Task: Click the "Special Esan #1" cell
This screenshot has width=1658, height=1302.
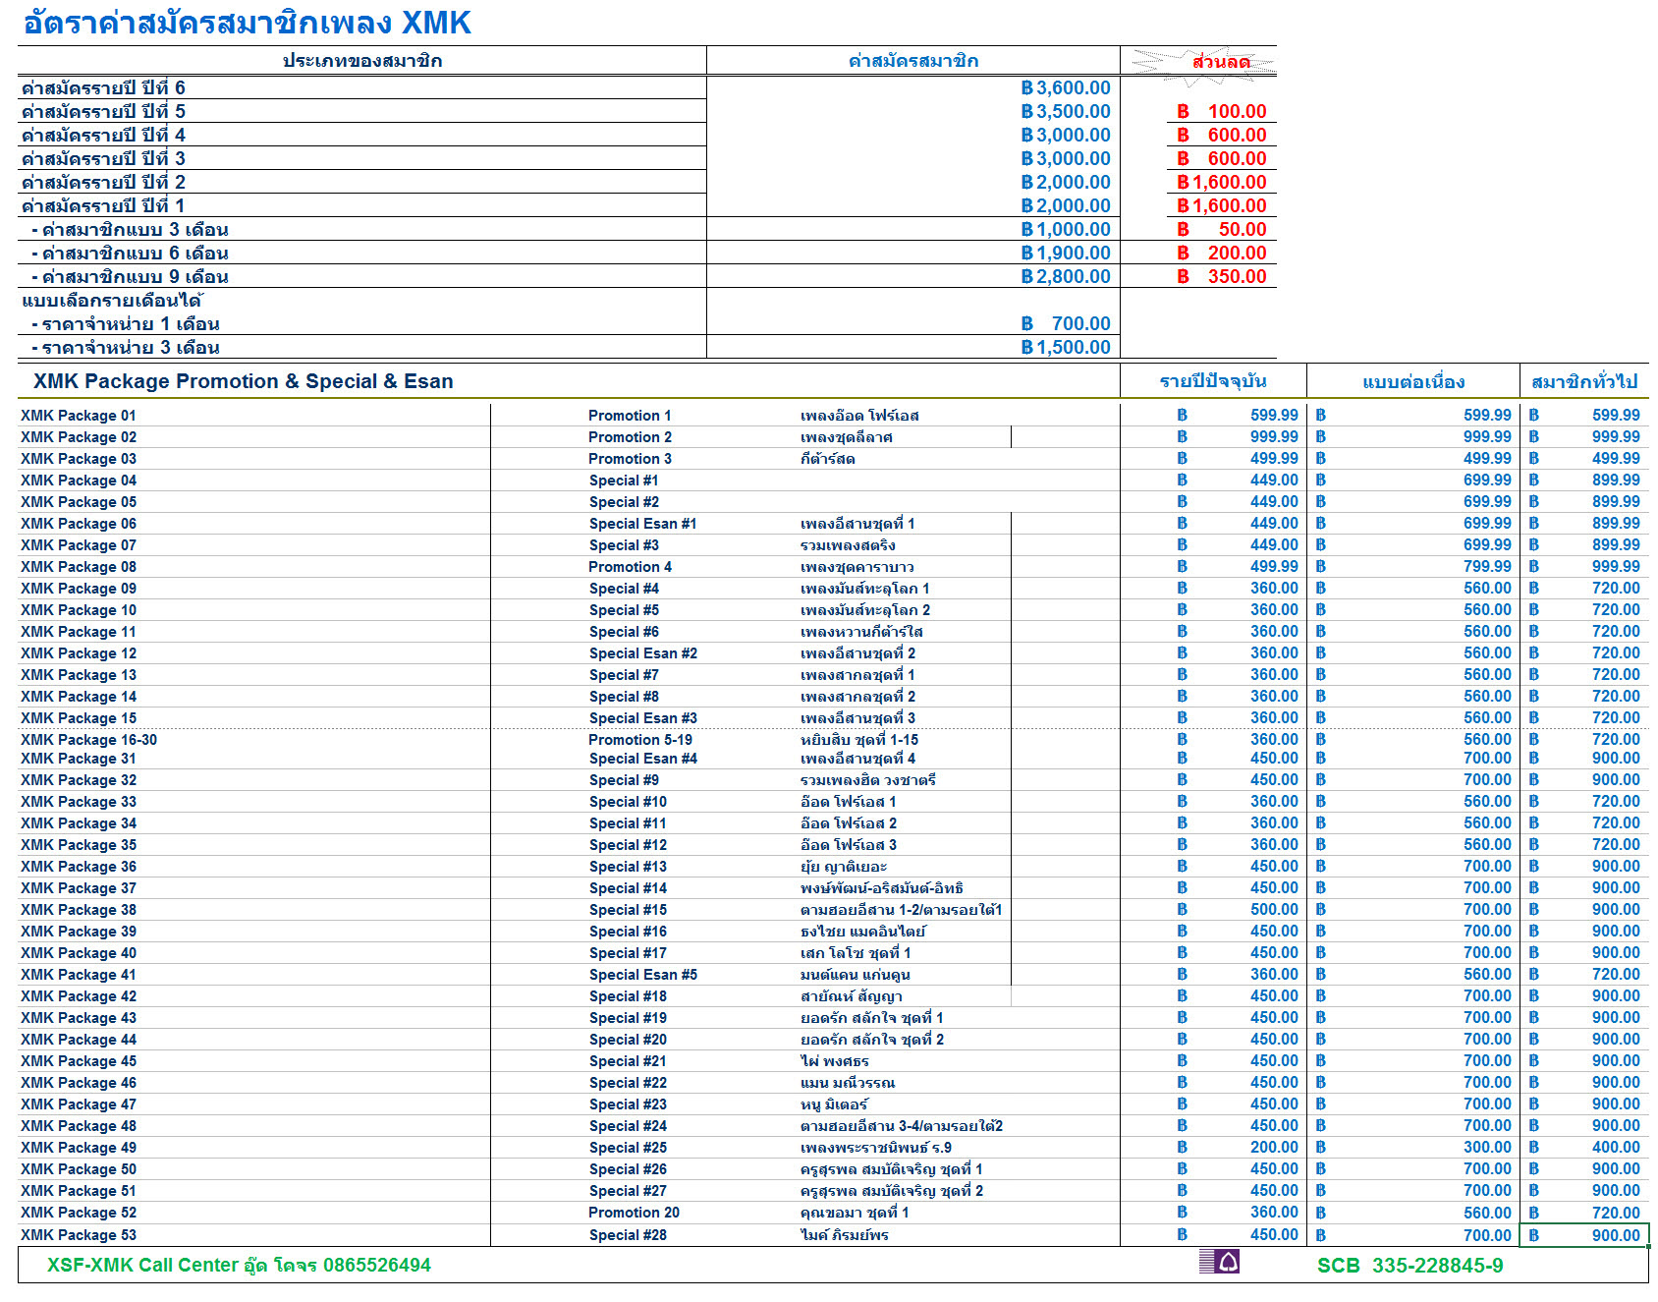Action: click(642, 524)
